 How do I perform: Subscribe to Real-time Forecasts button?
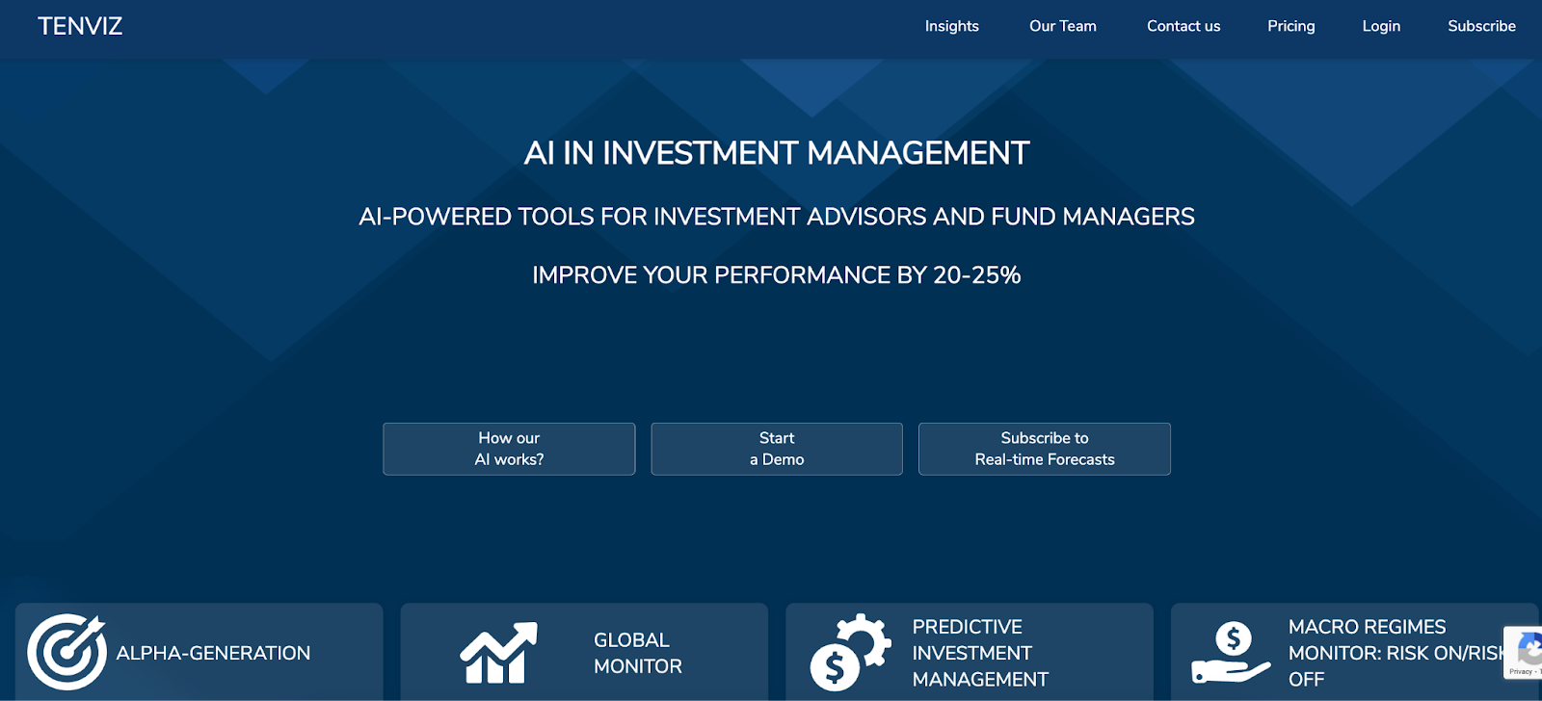click(x=1045, y=449)
